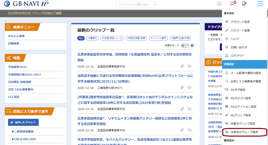Open 共有先のグループ設定 menu item

click(x=244, y=132)
